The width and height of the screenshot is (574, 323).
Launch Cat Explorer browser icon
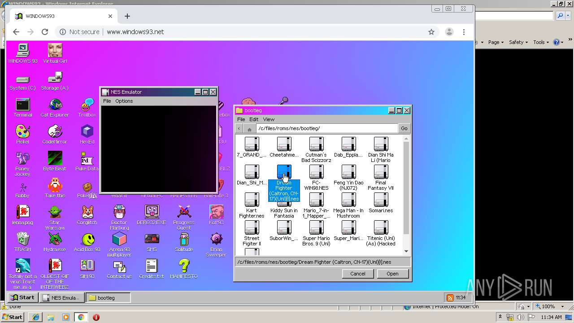point(55,108)
